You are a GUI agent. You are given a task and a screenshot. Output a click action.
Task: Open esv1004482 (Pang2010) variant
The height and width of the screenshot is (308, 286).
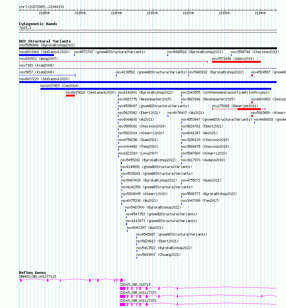tap(138, 146)
